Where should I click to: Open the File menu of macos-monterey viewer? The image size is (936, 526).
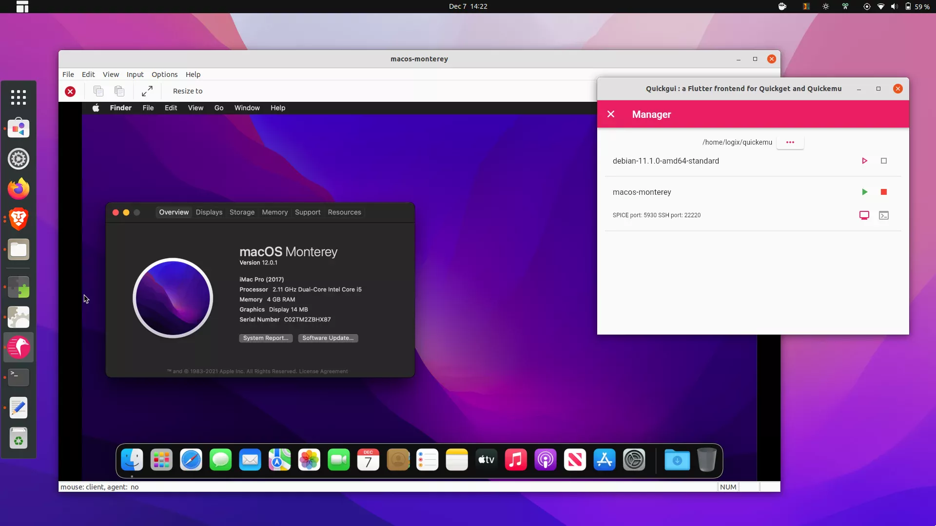tap(68, 75)
